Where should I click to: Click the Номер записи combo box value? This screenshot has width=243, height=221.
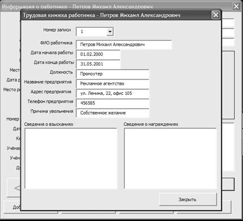[92, 32]
